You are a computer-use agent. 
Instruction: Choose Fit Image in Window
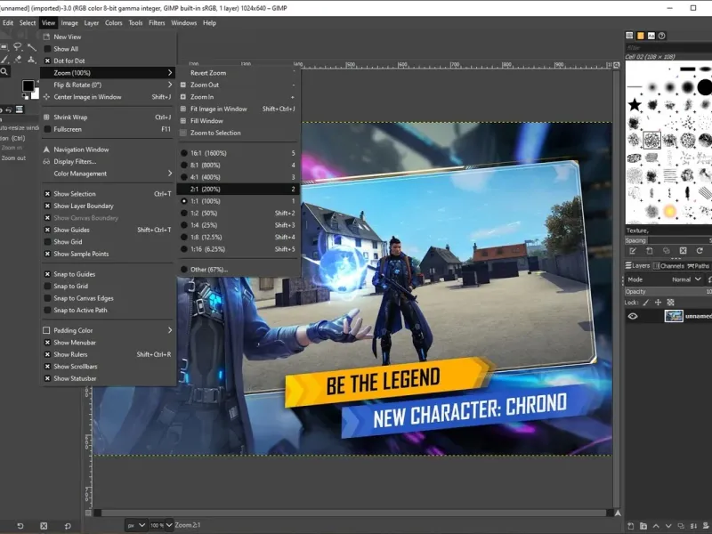(218, 109)
